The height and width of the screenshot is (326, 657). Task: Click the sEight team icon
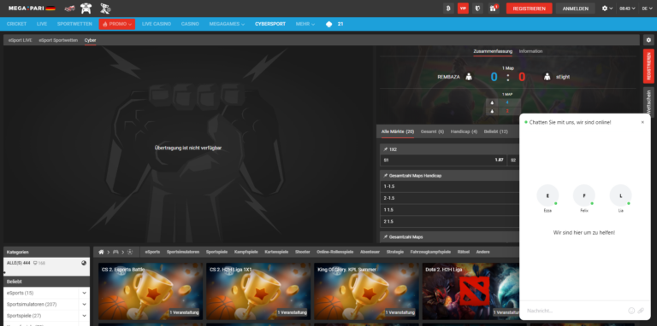click(547, 77)
